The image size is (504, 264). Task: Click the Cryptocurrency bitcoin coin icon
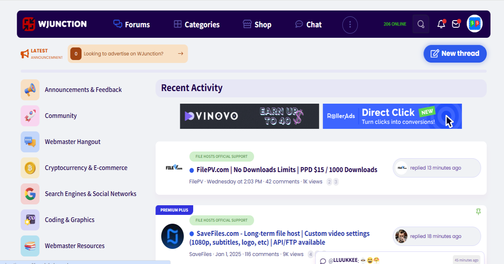click(x=30, y=168)
